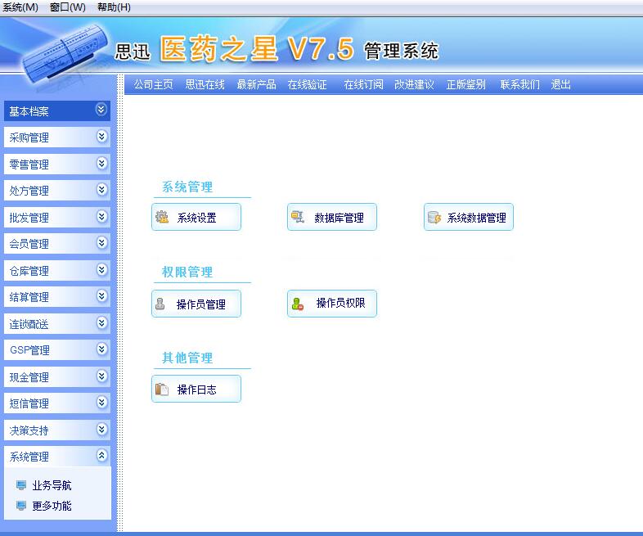The height and width of the screenshot is (536, 643).
Task: Open 改进建议 link
Action: pyautogui.click(x=414, y=84)
